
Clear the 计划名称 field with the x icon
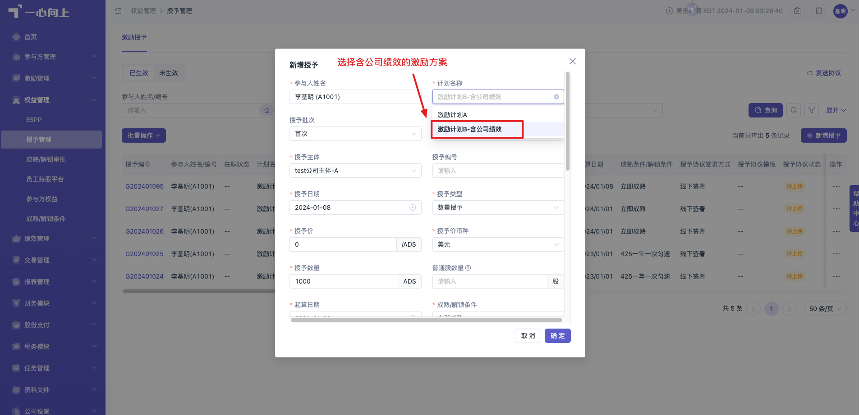click(556, 97)
